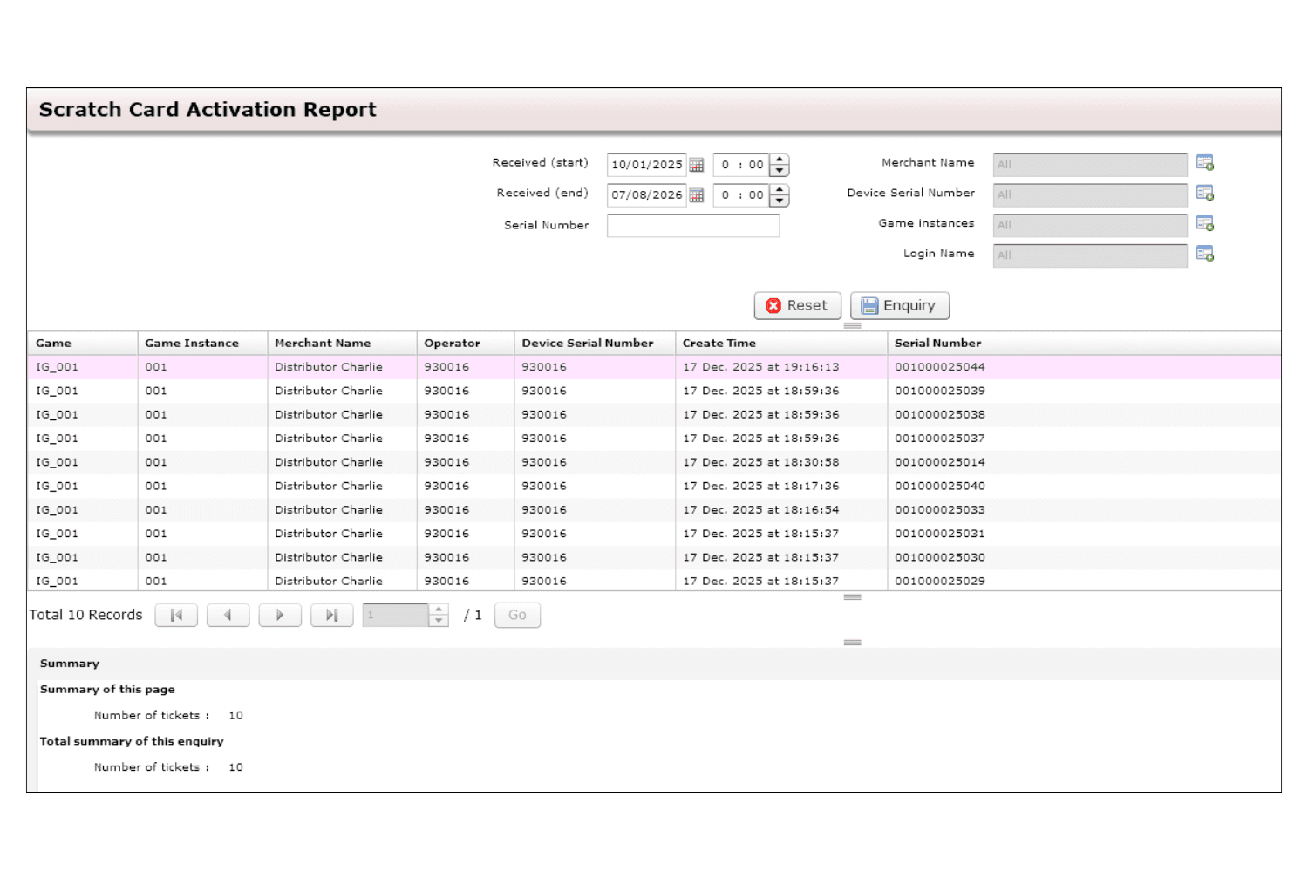The width and height of the screenshot is (1308, 872).
Task: Sort by the Serial Number column header
Action: tap(1084, 344)
